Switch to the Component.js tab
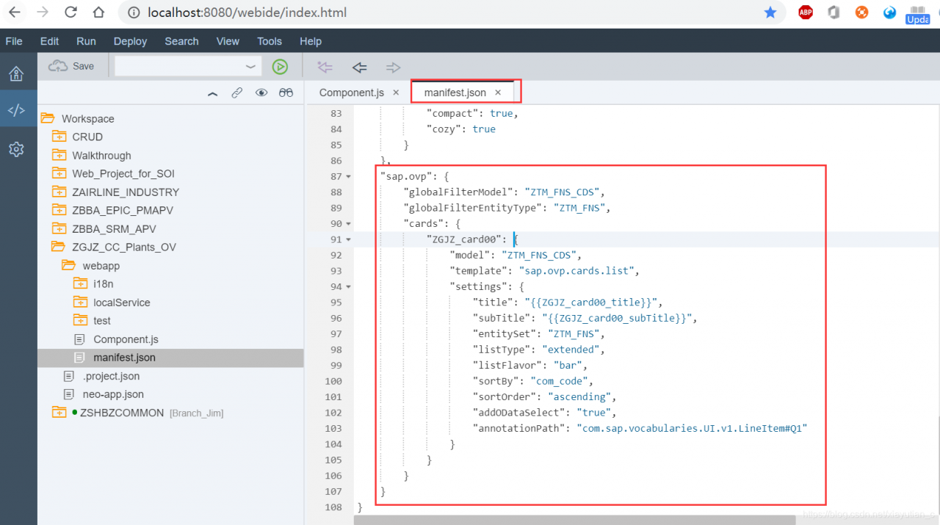This screenshot has height=525, width=940. pos(351,93)
